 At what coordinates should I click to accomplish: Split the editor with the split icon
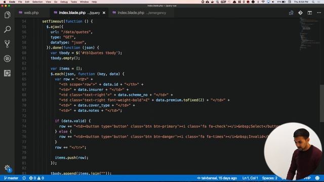coord(309,13)
